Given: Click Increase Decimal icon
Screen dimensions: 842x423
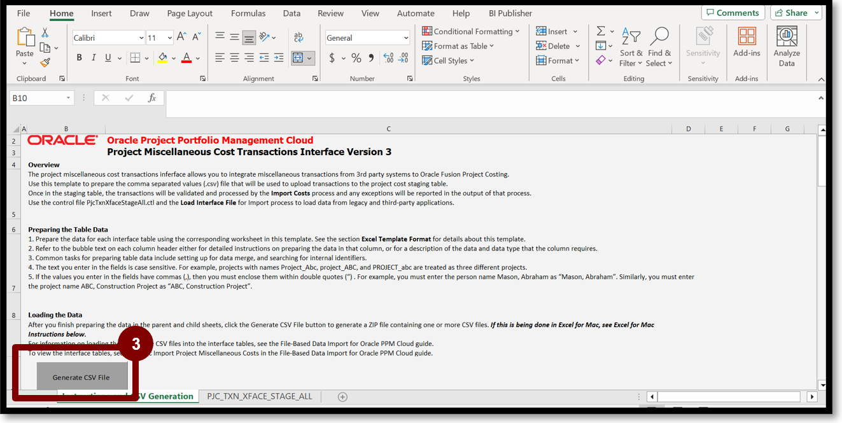Looking at the screenshot, I should (389, 58).
